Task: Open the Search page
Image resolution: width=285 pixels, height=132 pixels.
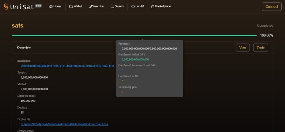Action: pyautogui.click(x=117, y=6)
